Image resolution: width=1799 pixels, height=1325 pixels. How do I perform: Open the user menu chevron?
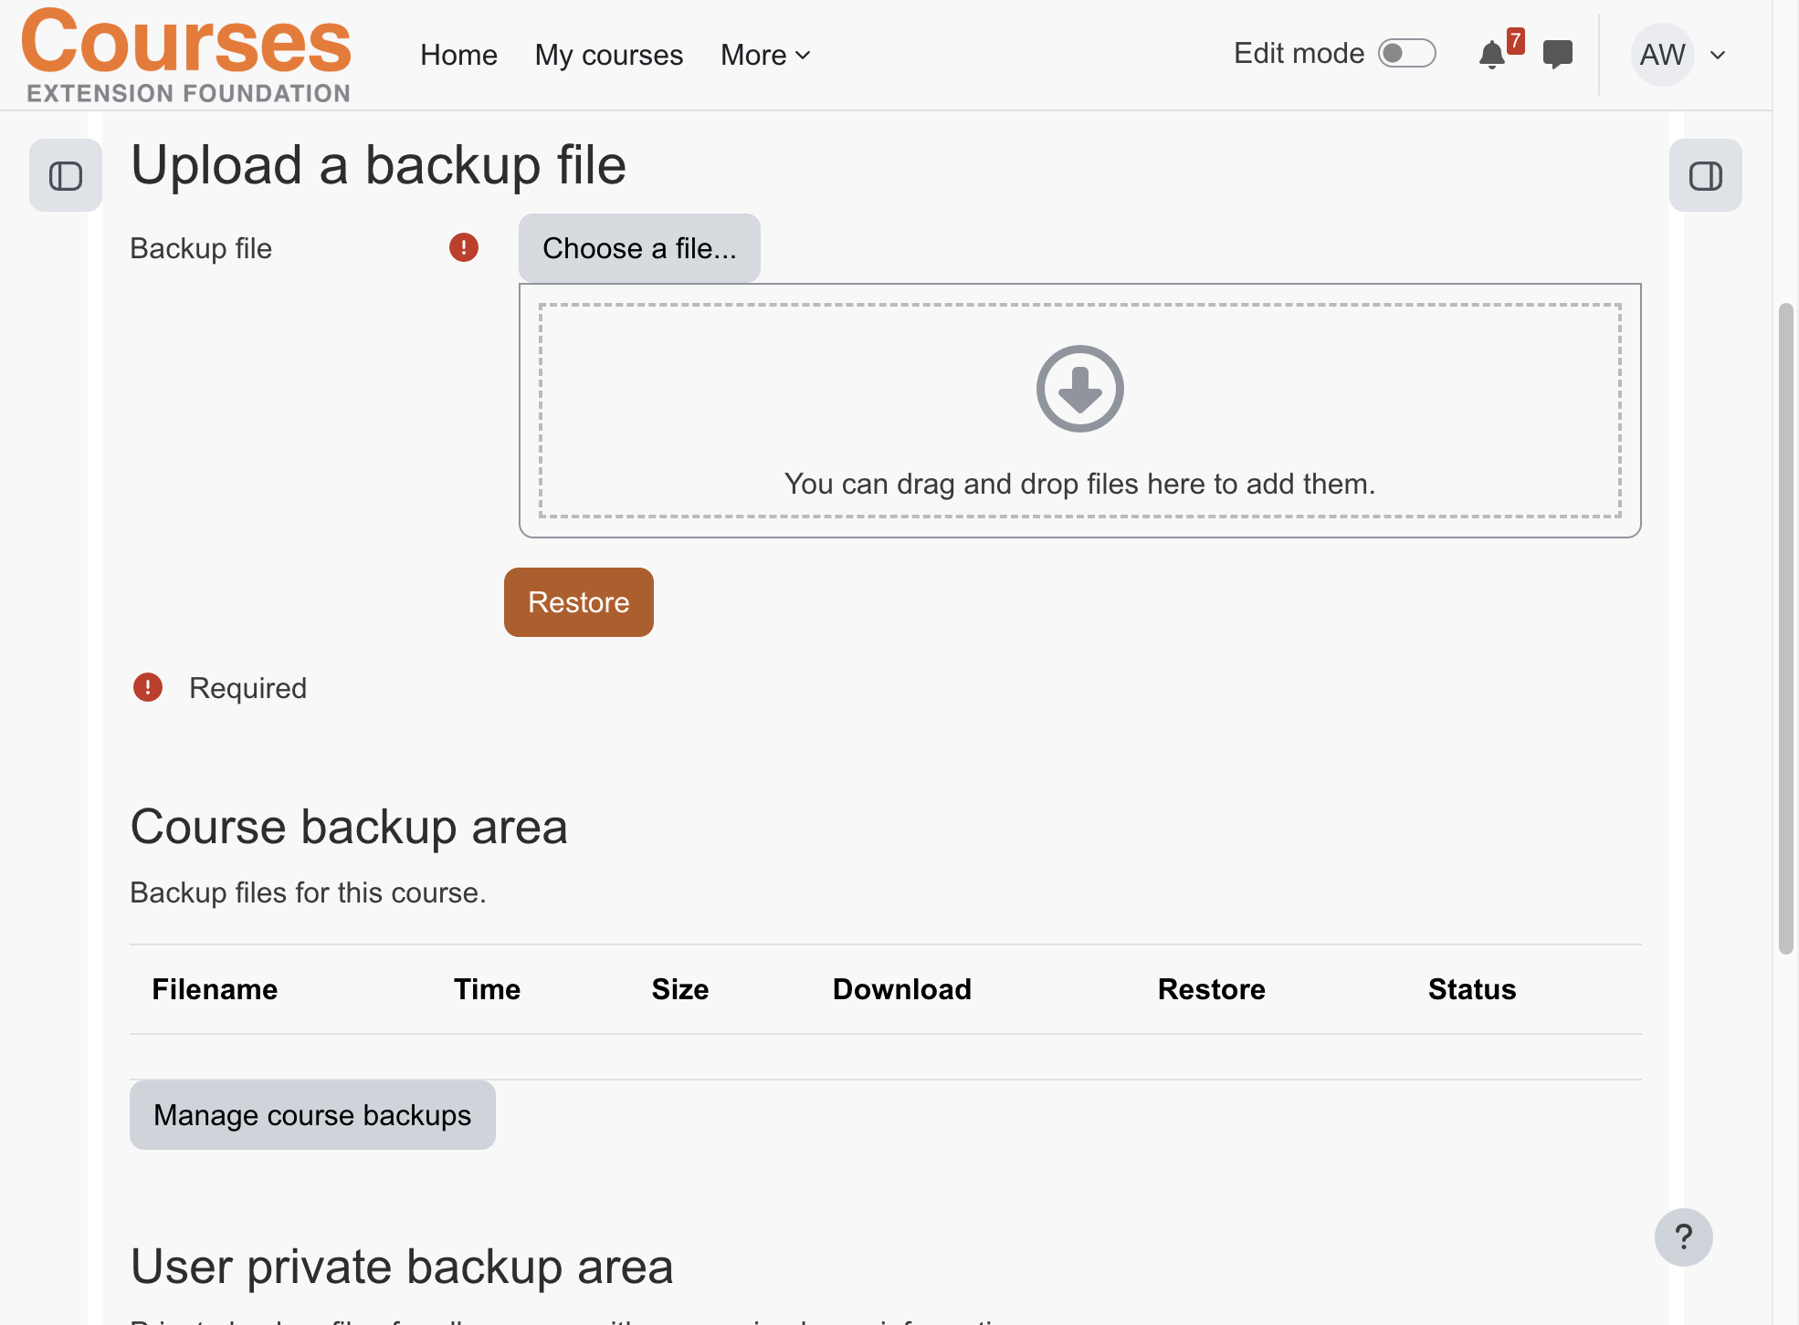click(1718, 55)
